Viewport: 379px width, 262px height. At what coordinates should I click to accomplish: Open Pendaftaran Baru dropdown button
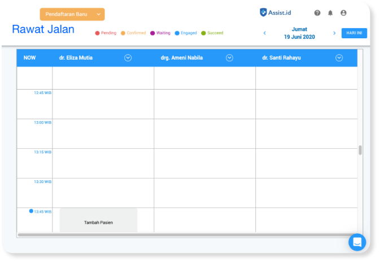coord(72,14)
